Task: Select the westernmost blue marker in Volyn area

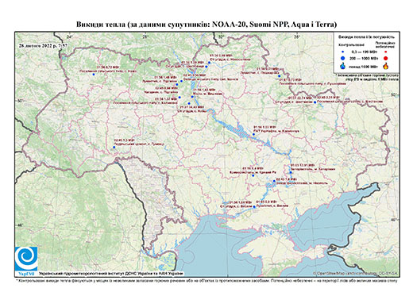Action: click(x=94, y=75)
